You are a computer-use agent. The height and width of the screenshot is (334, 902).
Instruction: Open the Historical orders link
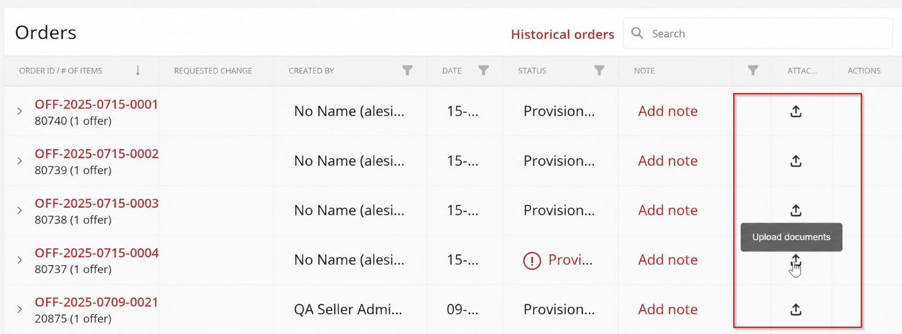click(562, 34)
